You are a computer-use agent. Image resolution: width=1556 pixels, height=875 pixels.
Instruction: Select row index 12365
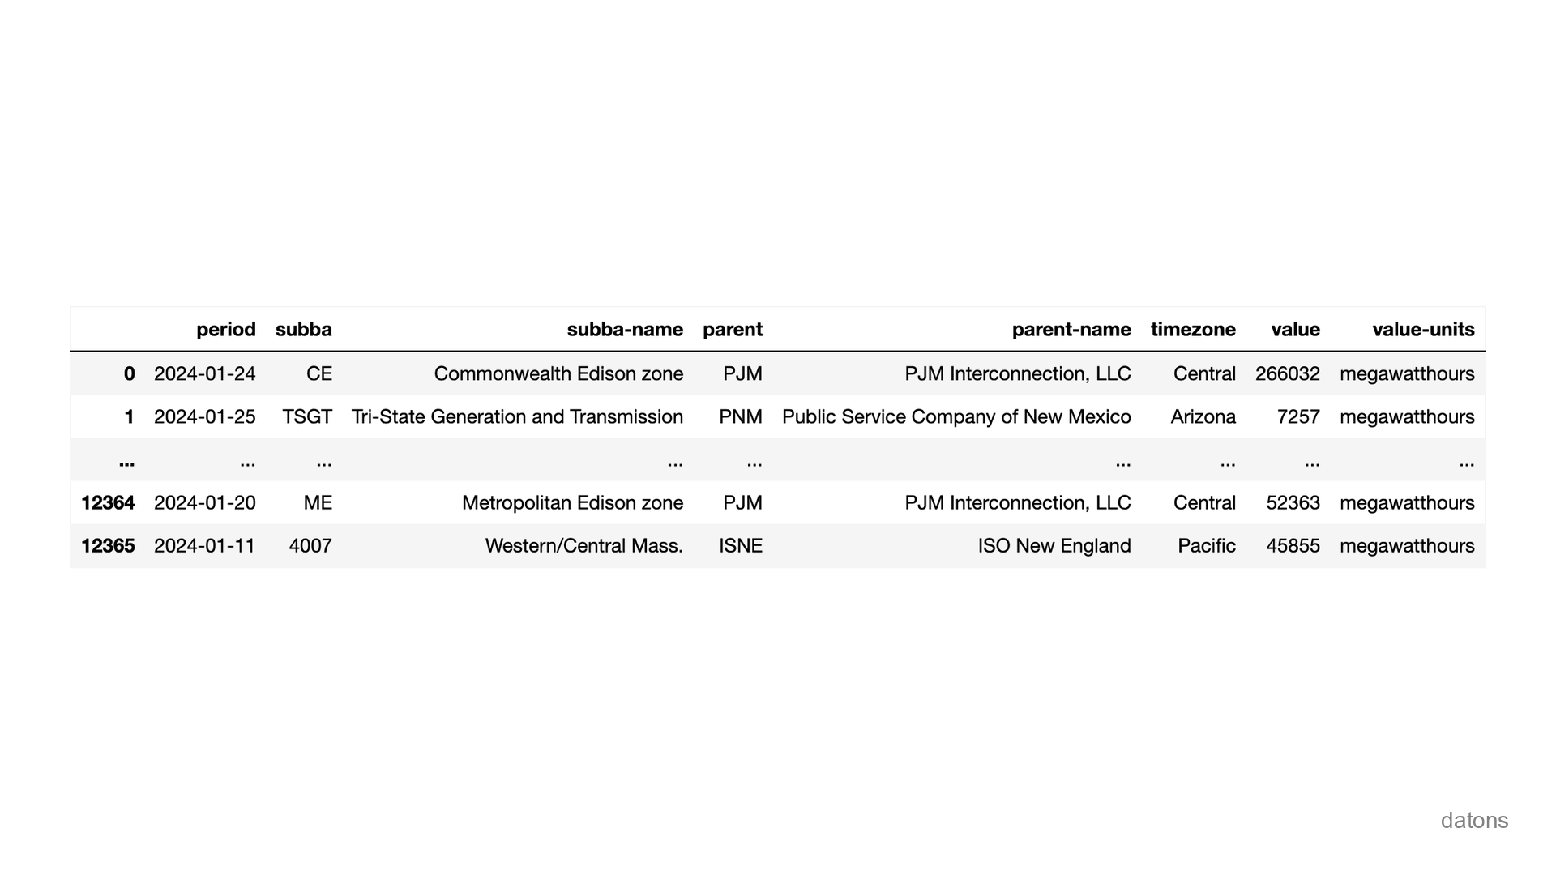click(108, 545)
